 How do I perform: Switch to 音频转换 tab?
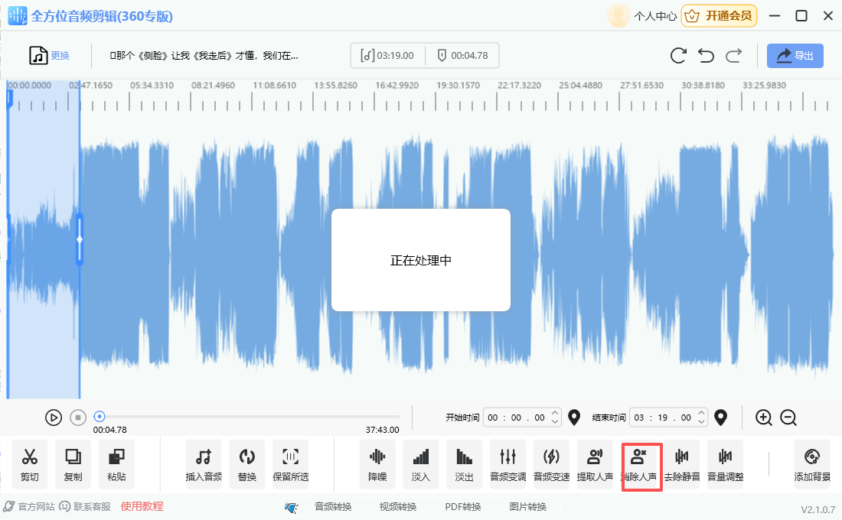coord(333,506)
